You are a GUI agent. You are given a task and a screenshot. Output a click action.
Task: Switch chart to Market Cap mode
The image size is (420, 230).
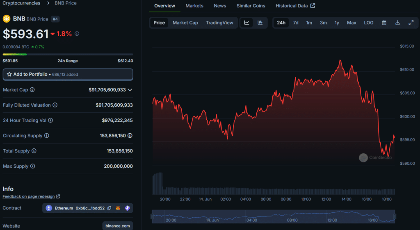point(185,23)
